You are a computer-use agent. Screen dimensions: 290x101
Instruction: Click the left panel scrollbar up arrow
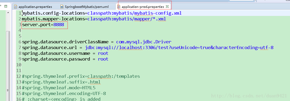coord(8,13)
